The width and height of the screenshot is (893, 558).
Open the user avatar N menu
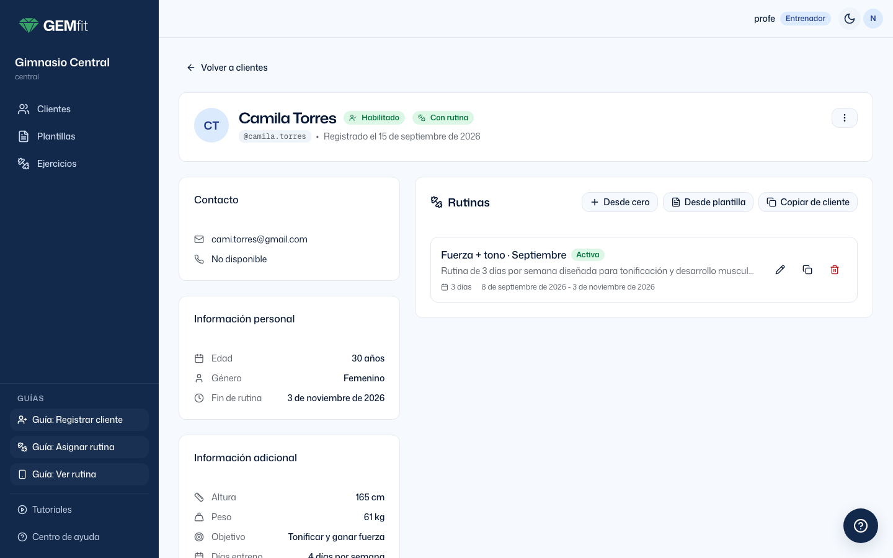tap(873, 19)
